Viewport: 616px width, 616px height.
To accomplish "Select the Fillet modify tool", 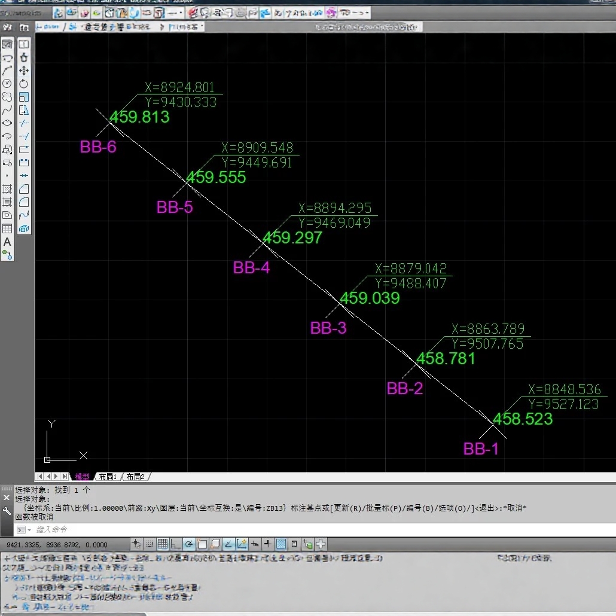I will 24,202.
